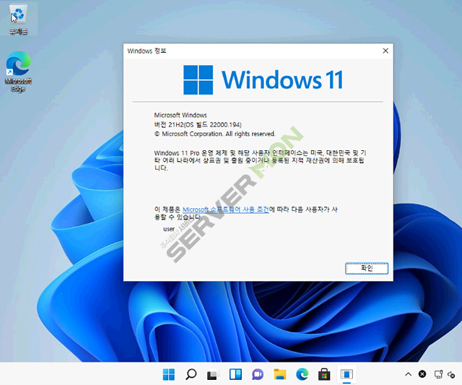Open Task View on the taskbar
The width and height of the screenshot is (462, 385).
tap(213, 374)
